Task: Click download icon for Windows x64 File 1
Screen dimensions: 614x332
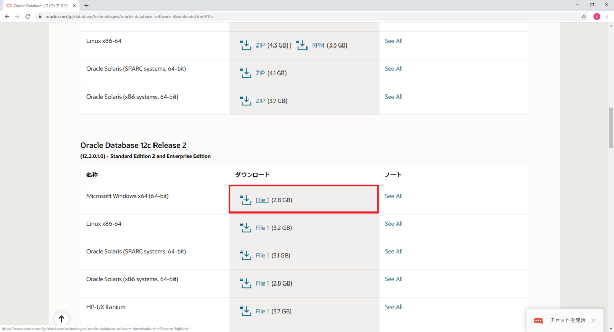Action: click(x=246, y=200)
